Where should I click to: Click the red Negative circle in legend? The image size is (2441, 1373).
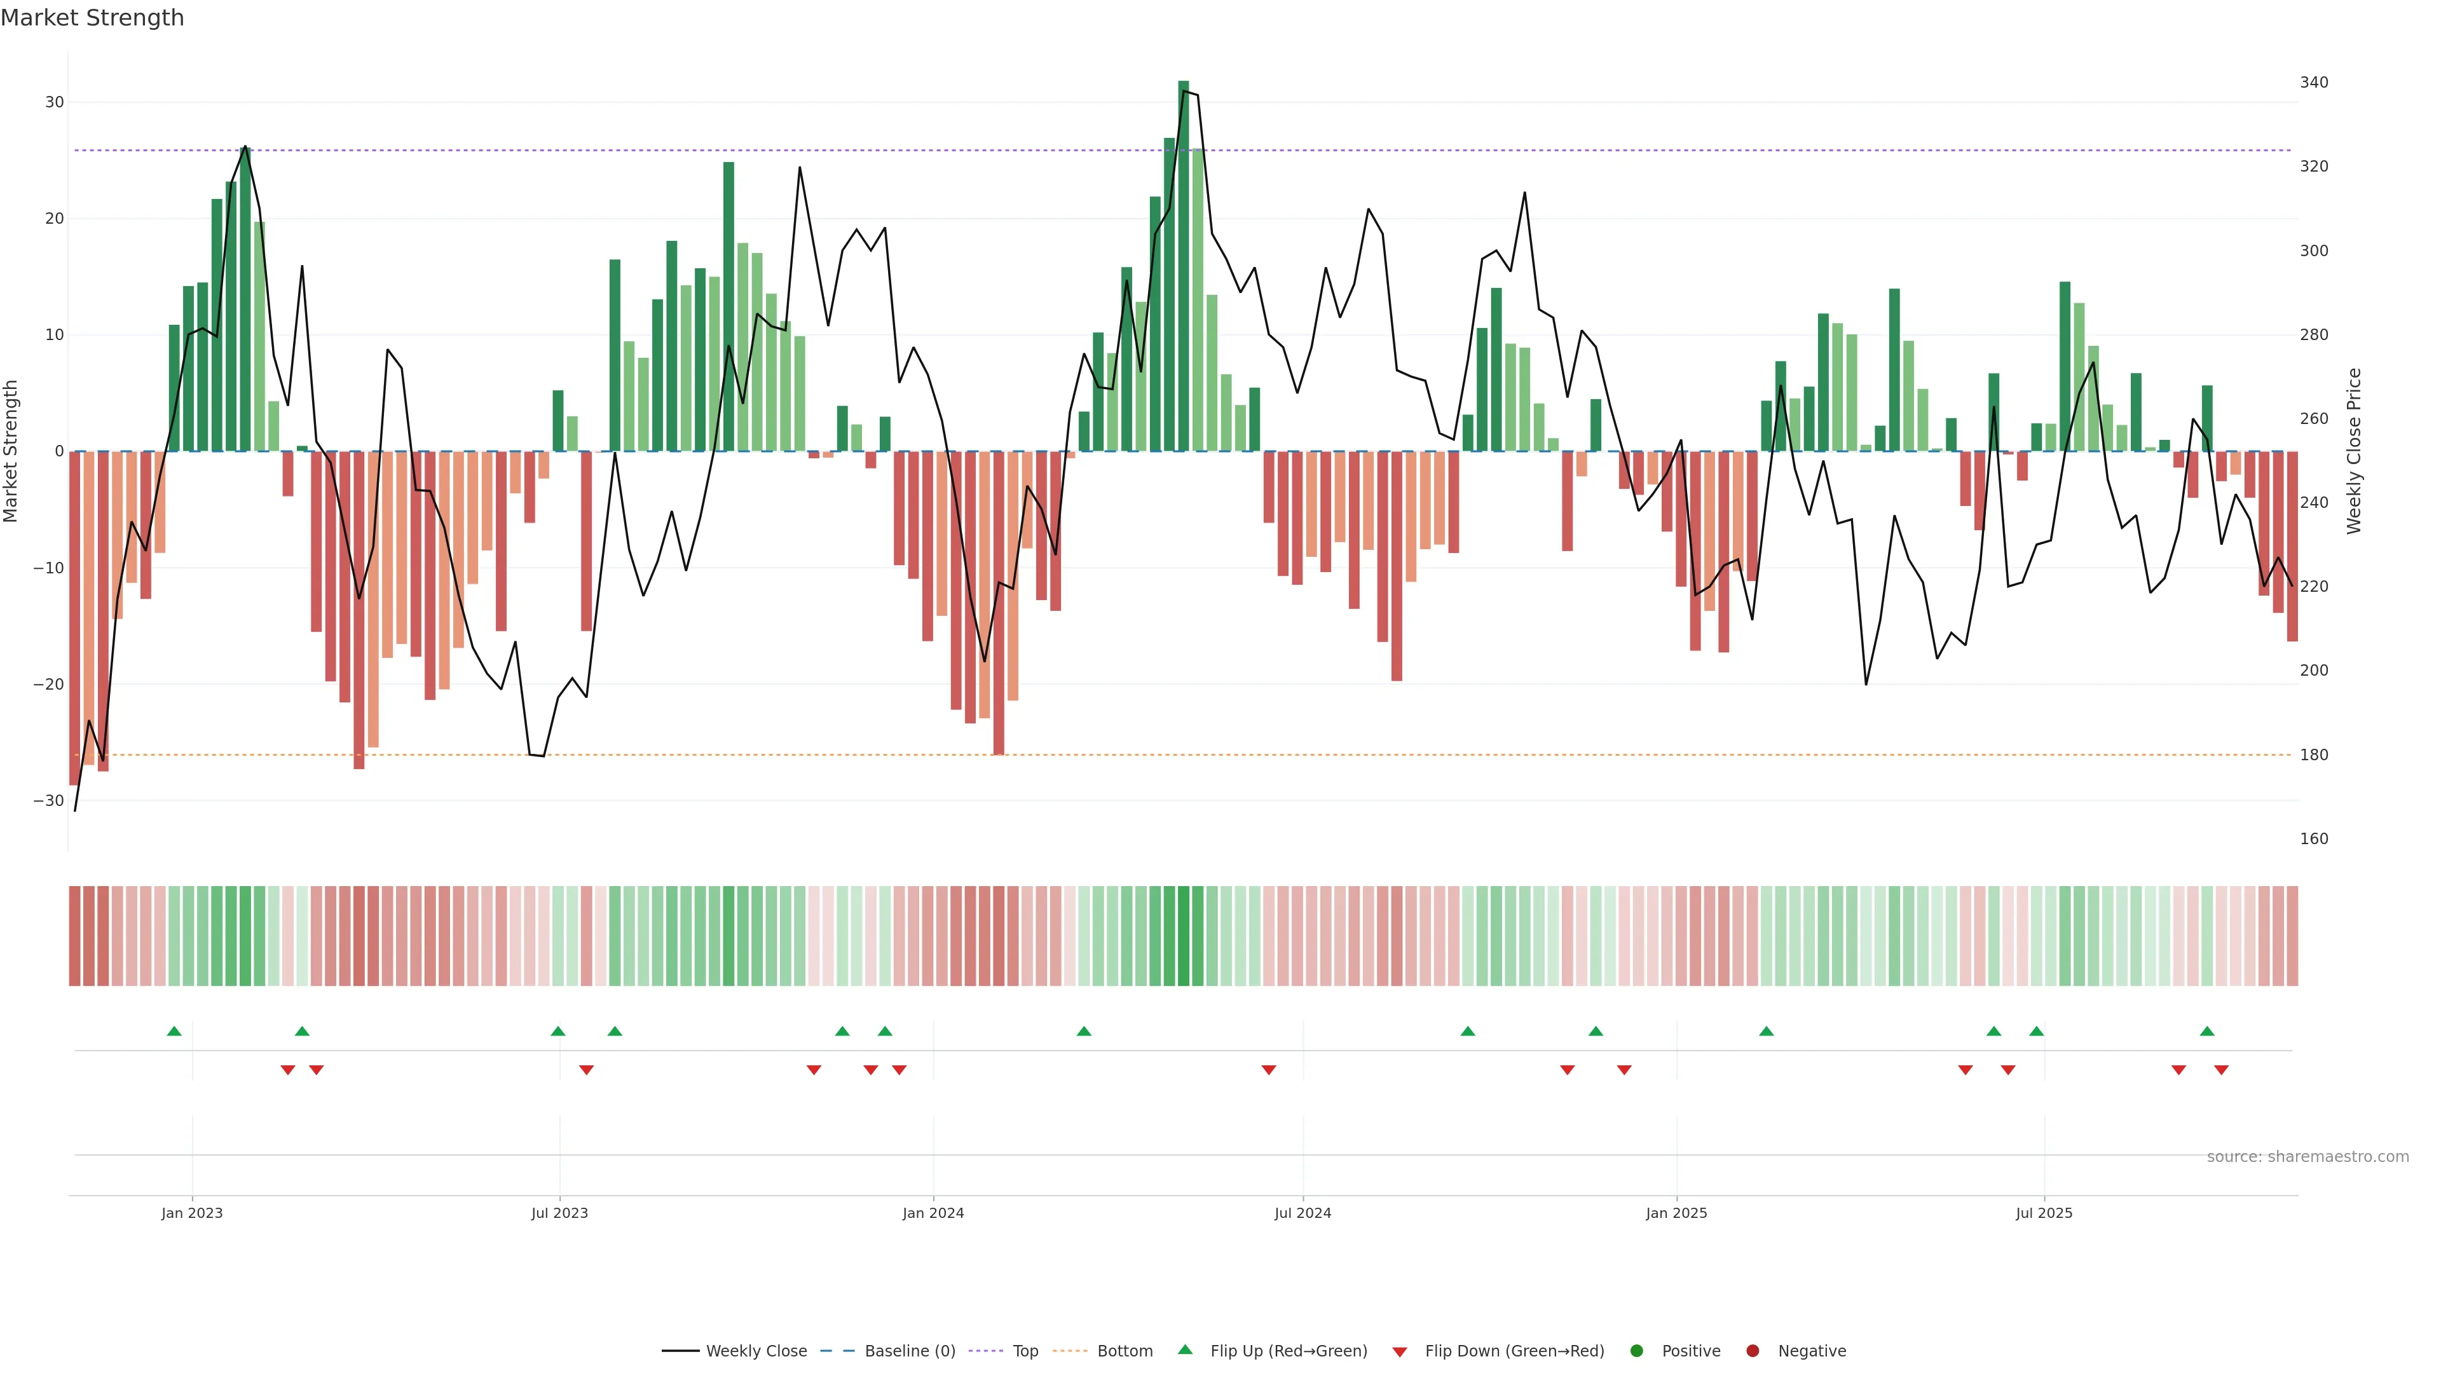point(1752,1350)
